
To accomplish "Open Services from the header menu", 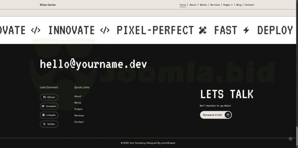I will pyautogui.click(x=215, y=5).
